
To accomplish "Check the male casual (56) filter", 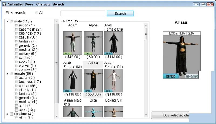I will coord(16,37).
